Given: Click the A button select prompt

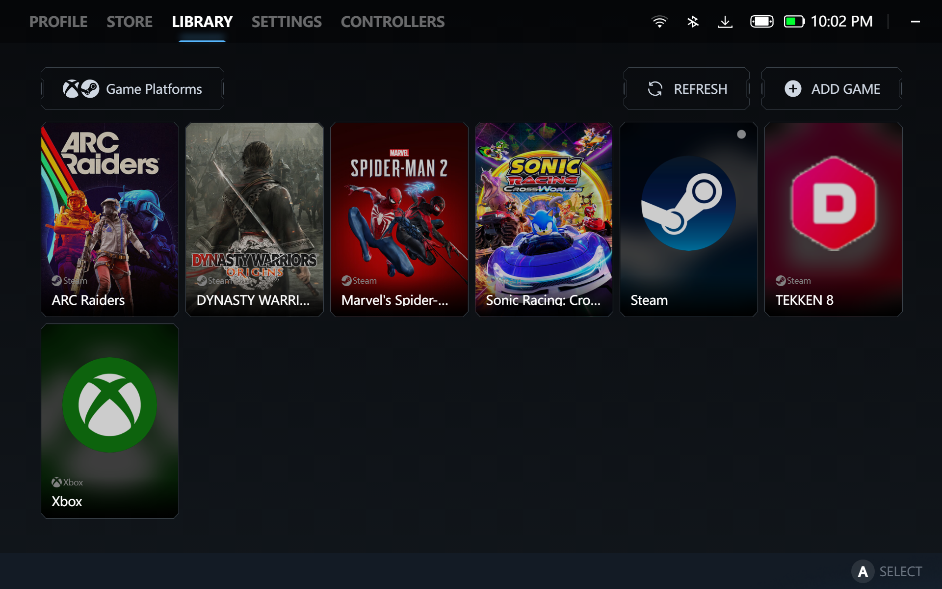Looking at the screenshot, I should pos(863,571).
